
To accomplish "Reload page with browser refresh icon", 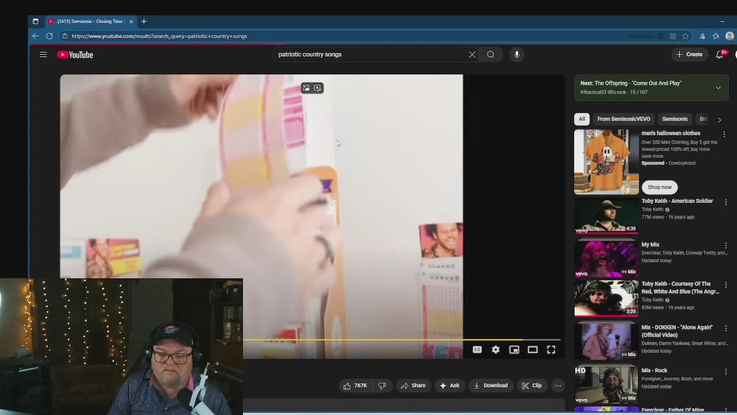I will click(x=50, y=36).
